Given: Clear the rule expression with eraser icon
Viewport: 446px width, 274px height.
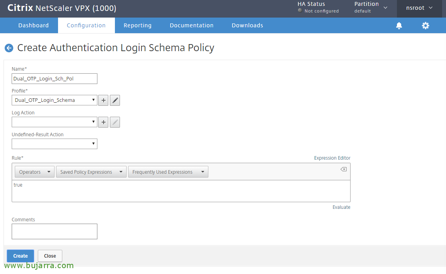Looking at the screenshot, I should 344,169.
